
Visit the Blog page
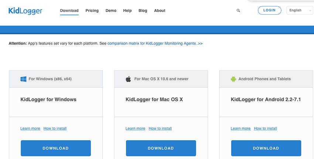tap(143, 11)
